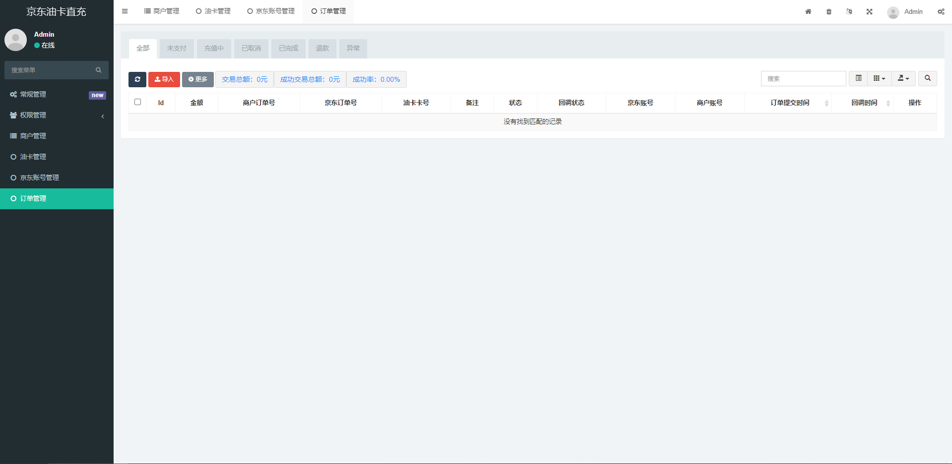The width and height of the screenshot is (952, 464).
Task: Open settings via top-right gears icon
Action: pyautogui.click(x=941, y=11)
